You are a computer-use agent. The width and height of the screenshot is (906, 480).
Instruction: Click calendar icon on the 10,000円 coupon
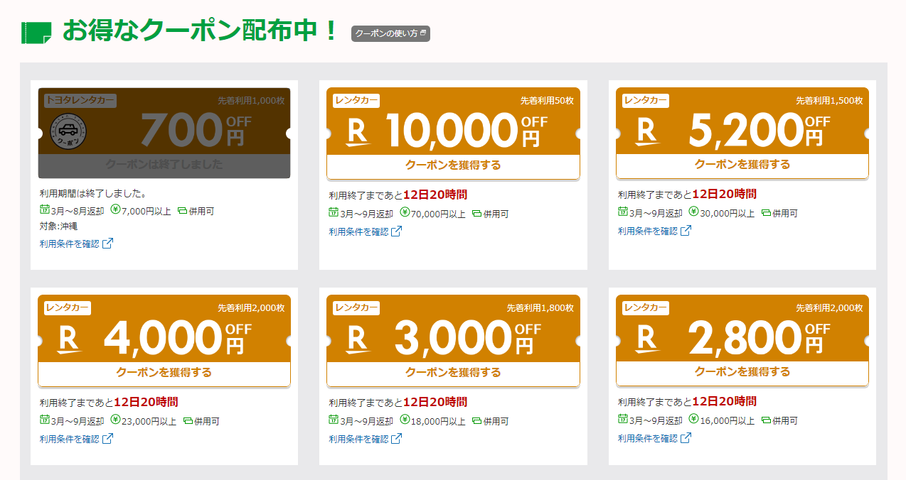334,212
